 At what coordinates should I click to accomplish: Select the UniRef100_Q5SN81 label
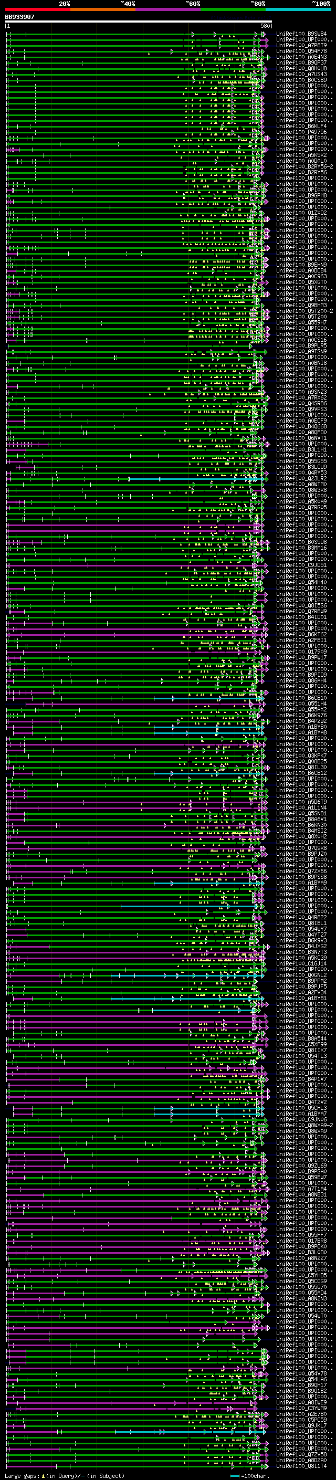[301, 814]
